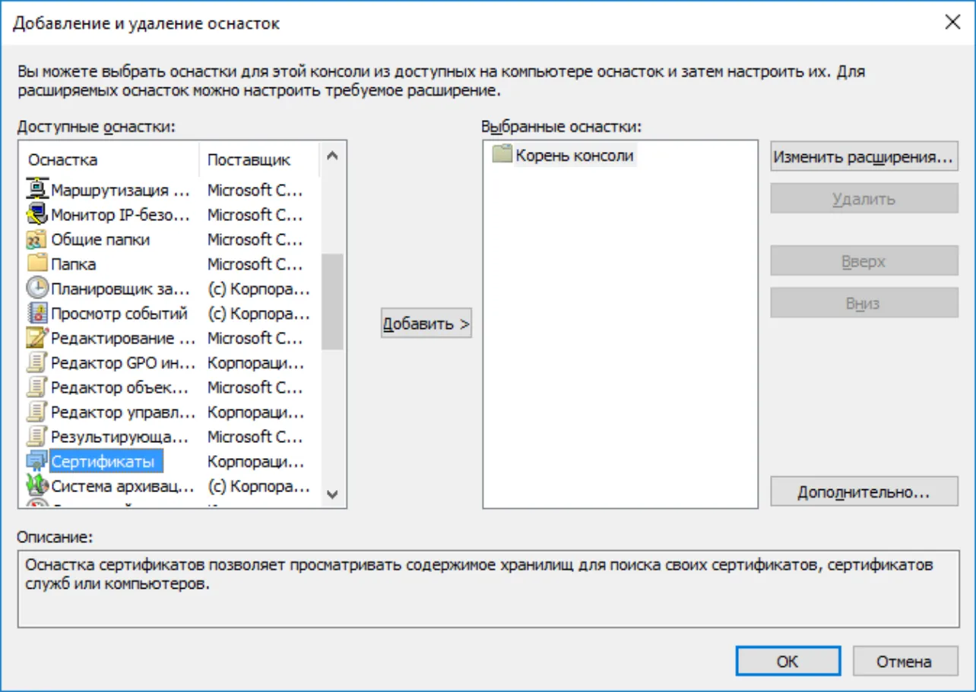The width and height of the screenshot is (976, 692).
Task: Select Корень консоли in selected snap-ins
Action: [575, 156]
